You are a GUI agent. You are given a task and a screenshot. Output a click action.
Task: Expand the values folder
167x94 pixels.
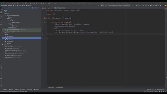click(6, 43)
